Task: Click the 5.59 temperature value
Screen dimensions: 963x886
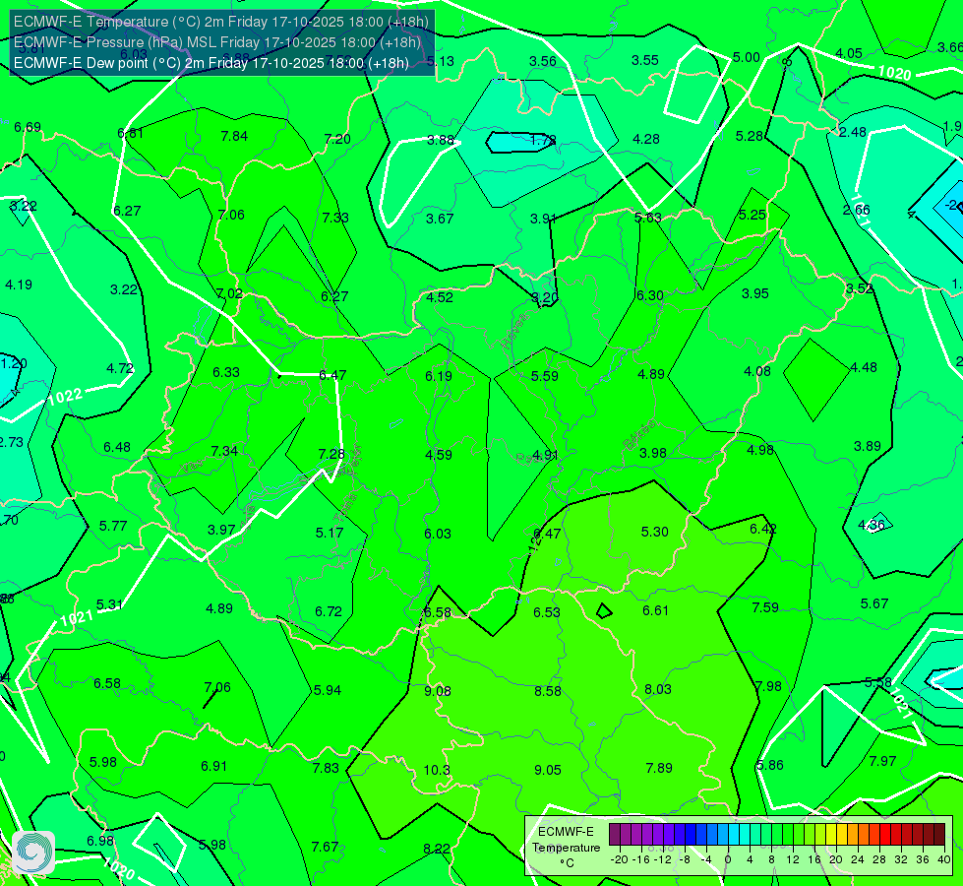Action: 544,376
